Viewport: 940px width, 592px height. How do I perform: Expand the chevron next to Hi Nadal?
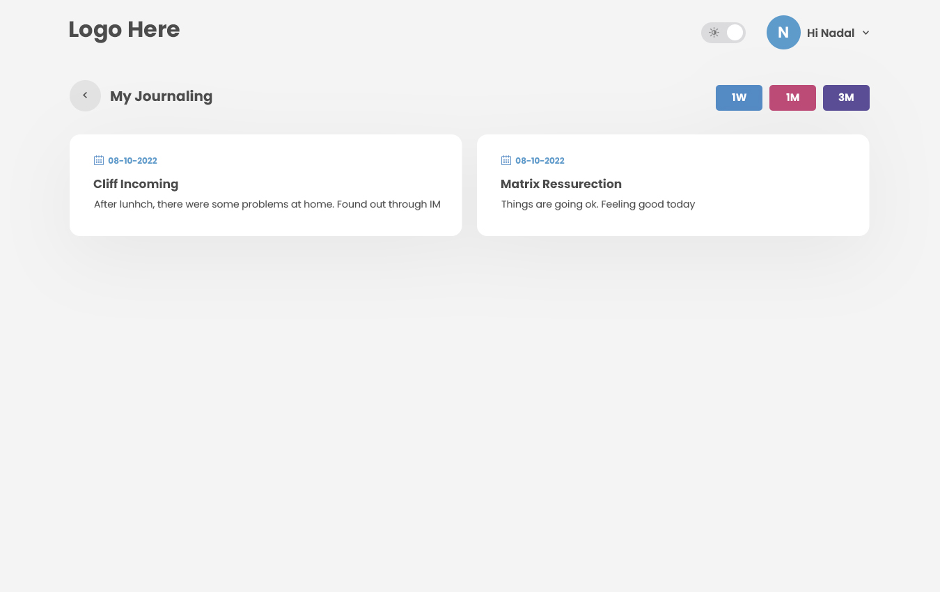point(865,33)
